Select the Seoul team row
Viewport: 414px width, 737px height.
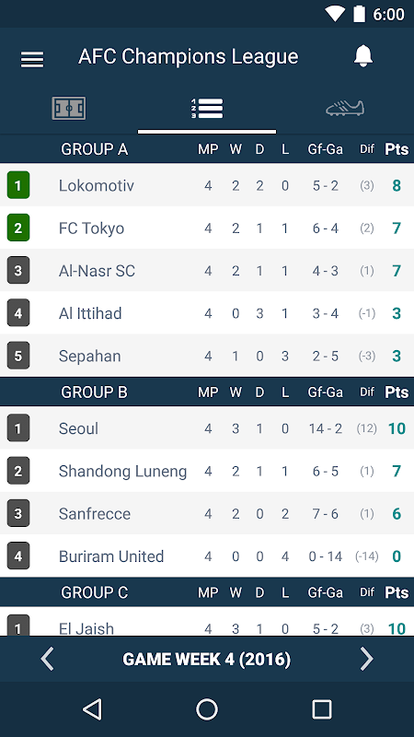[x=207, y=428]
